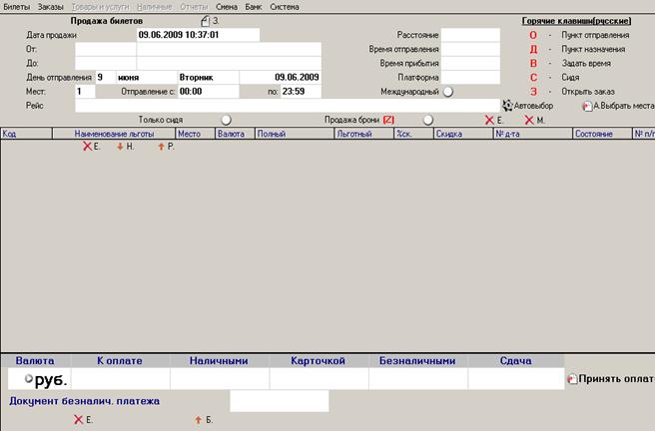The width and height of the screenshot is (655, 431).
Task: Toggle the Только сидя radio button
Action: click(x=226, y=120)
